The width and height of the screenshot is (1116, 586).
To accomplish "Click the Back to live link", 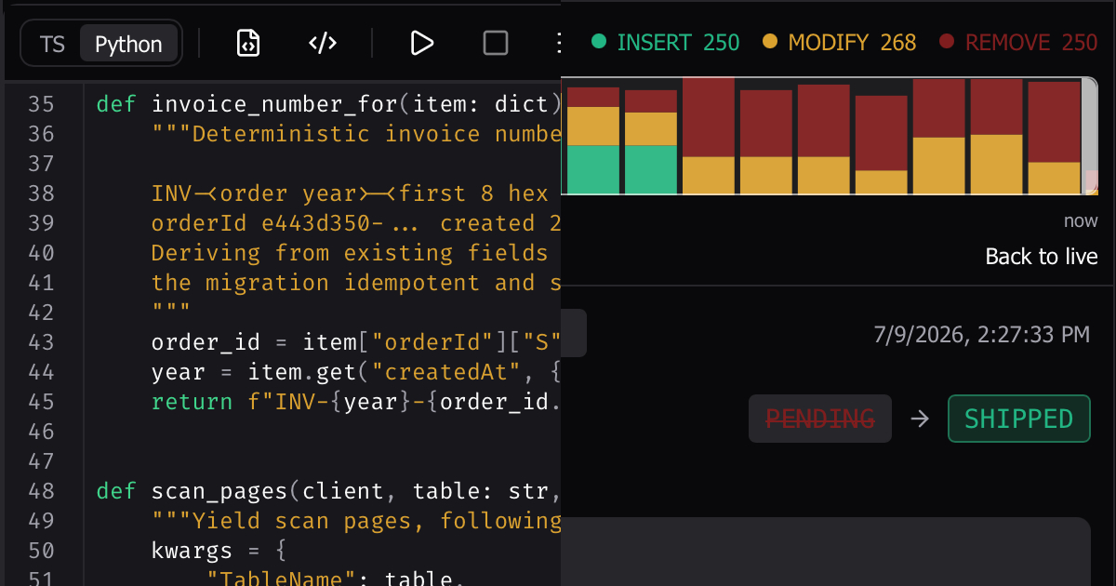I will 1042,257.
